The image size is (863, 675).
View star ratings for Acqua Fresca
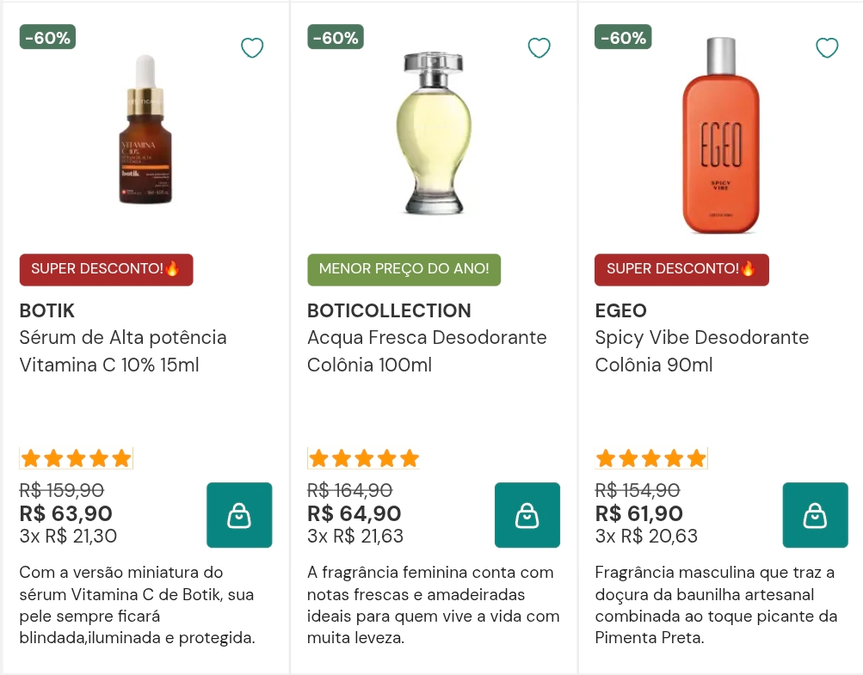pyautogui.click(x=363, y=458)
